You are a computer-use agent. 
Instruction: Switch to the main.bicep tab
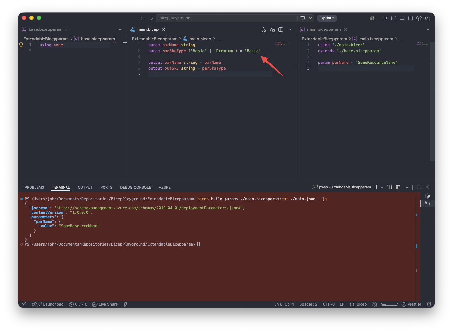pos(148,29)
